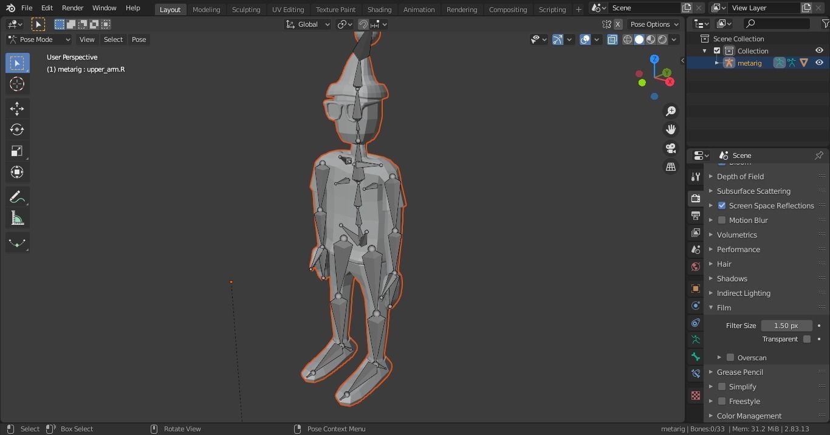This screenshot has width=830, height=435.
Task: Select the Transform tool
Action: (17, 173)
